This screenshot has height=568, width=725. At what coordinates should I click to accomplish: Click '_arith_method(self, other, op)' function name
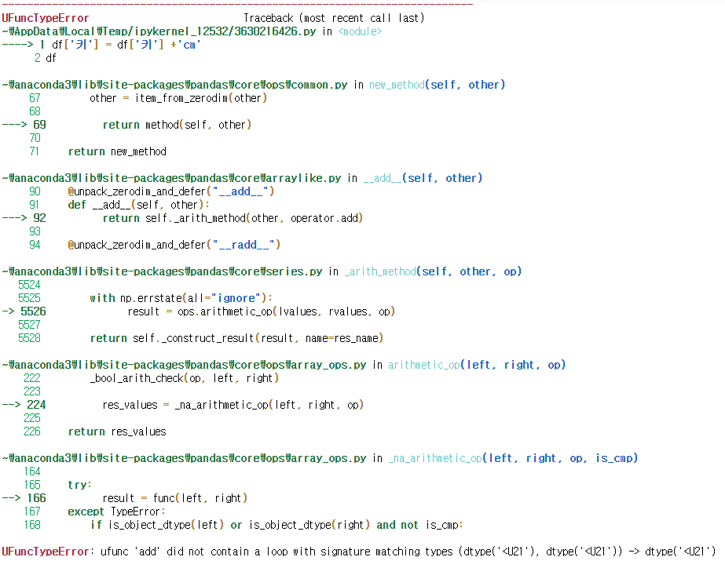(433, 271)
